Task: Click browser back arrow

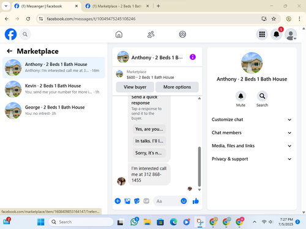Action: pyautogui.click(x=7, y=19)
